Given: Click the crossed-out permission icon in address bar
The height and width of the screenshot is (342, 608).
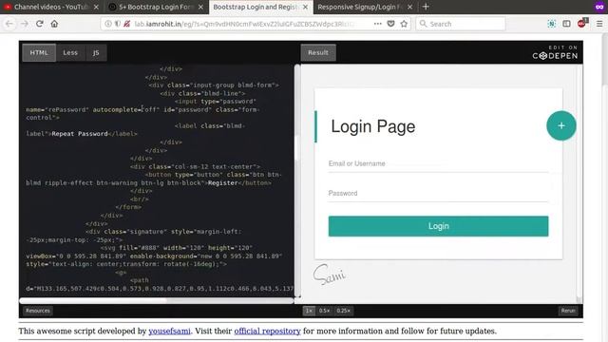Looking at the screenshot, I should point(126,24).
